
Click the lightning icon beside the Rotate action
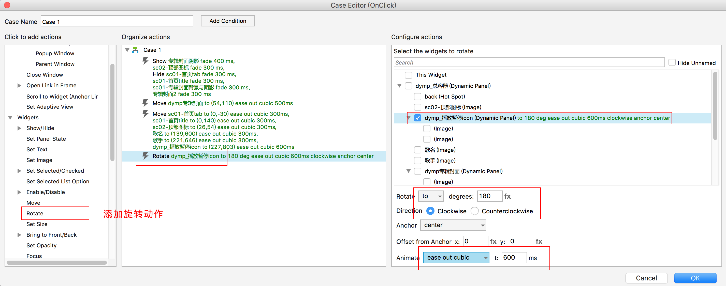[x=146, y=156]
